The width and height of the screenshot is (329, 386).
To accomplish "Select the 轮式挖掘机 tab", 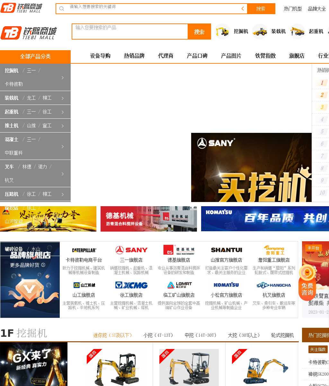I will tap(282, 335).
